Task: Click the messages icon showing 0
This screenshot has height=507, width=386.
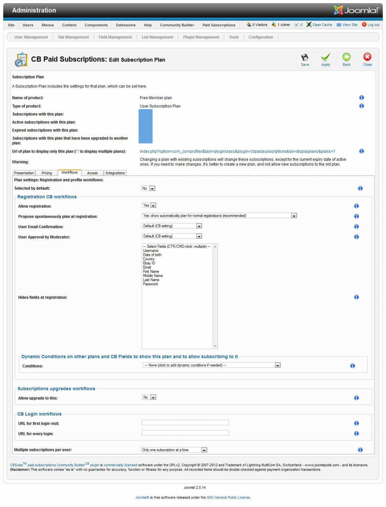Action: (x=296, y=24)
